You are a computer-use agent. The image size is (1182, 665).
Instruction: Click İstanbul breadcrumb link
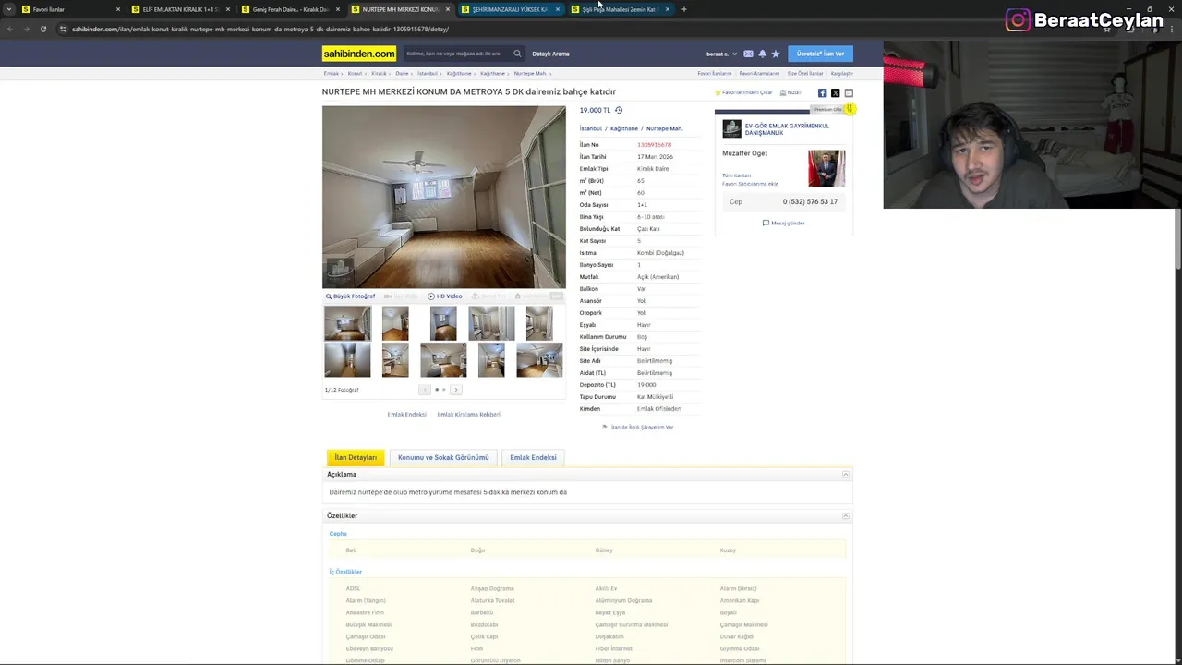tap(427, 73)
